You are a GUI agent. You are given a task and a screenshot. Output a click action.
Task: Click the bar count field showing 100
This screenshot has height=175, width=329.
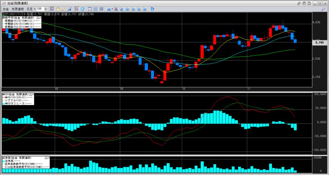[x=40, y=9]
